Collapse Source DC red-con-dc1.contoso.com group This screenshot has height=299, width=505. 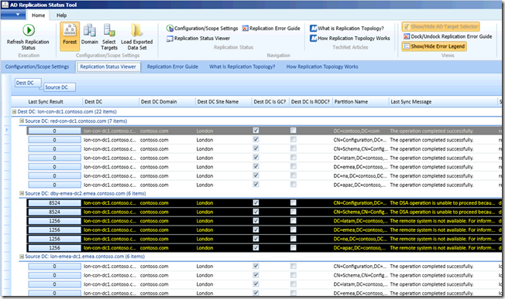(22, 121)
